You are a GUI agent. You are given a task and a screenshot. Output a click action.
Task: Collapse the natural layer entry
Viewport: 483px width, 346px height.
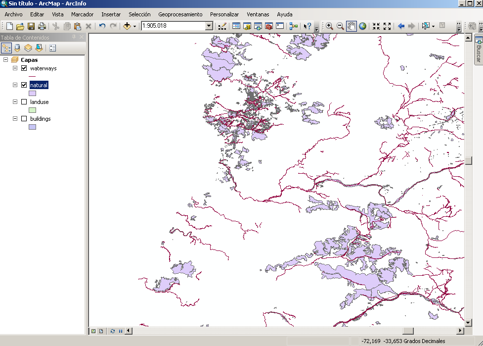(15, 85)
